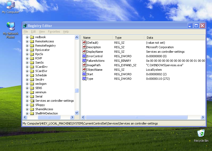Click the REG_EXPAND_SZ type cell
This screenshot has width=212, height=151.
[x=125, y=65]
